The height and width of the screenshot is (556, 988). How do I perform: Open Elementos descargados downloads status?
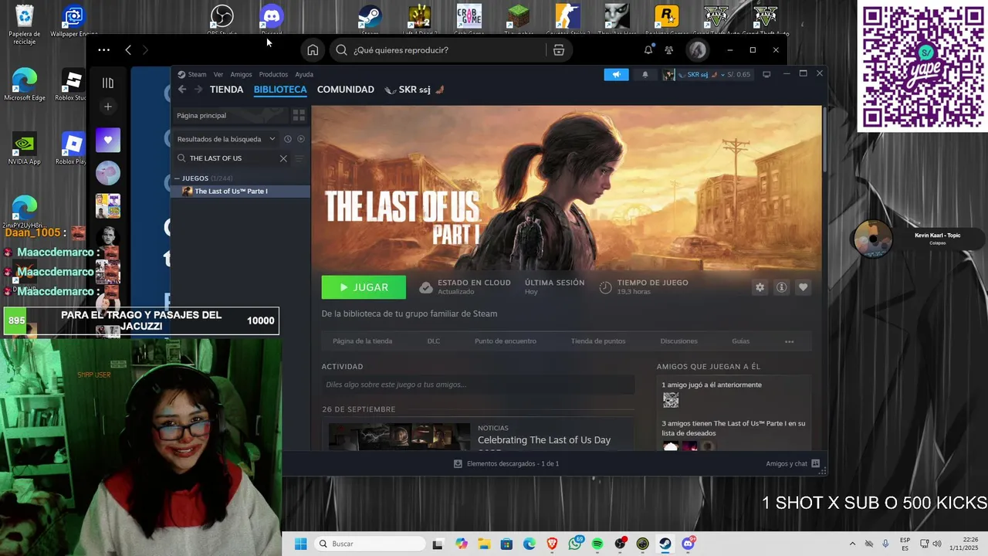[506, 463]
